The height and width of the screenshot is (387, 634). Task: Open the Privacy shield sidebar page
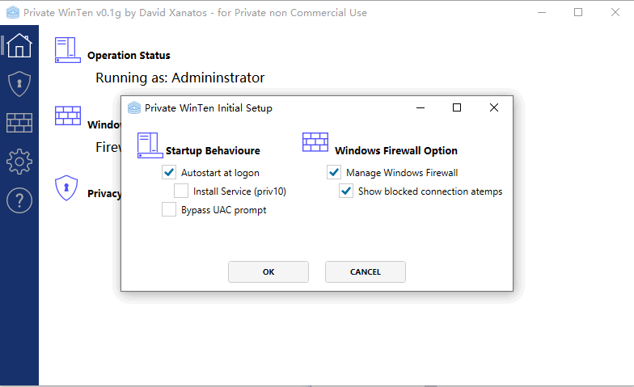pos(19,83)
